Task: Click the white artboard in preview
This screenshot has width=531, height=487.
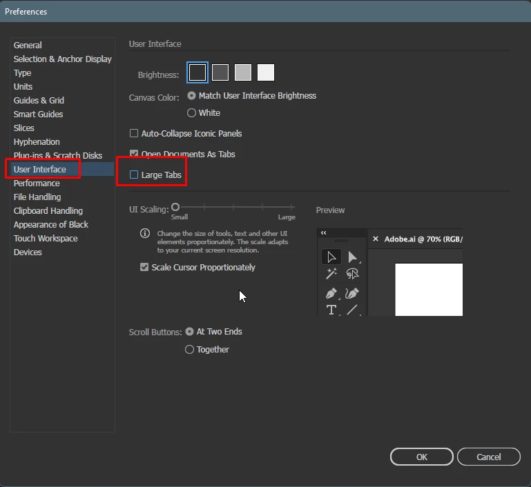Action: pyautogui.click(x=429, y=290)
